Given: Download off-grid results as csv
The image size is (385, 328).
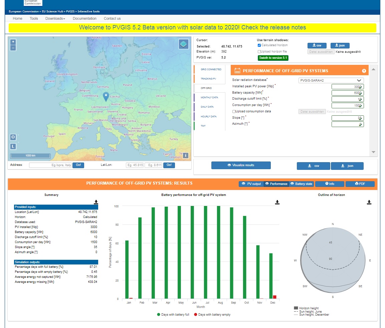Looking at the screenshot, I should click(x=313, y=166).
